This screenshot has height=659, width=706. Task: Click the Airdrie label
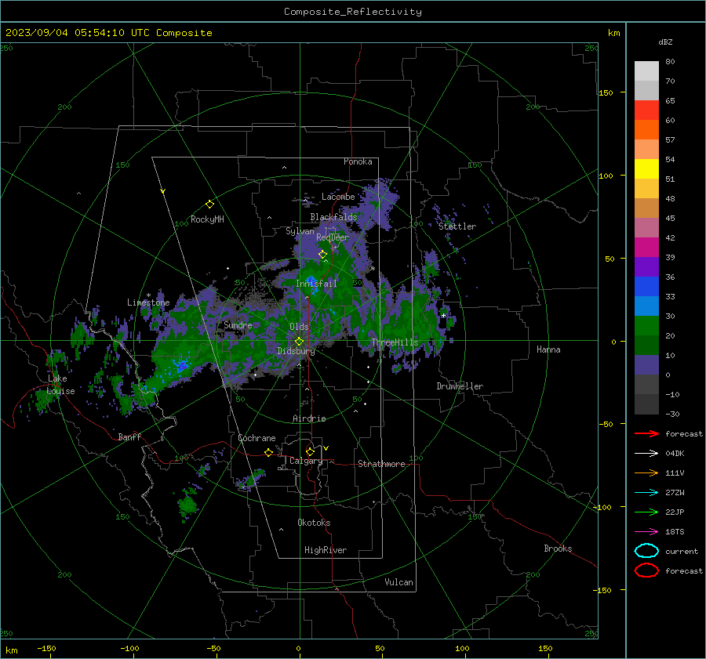coord(309,418)
